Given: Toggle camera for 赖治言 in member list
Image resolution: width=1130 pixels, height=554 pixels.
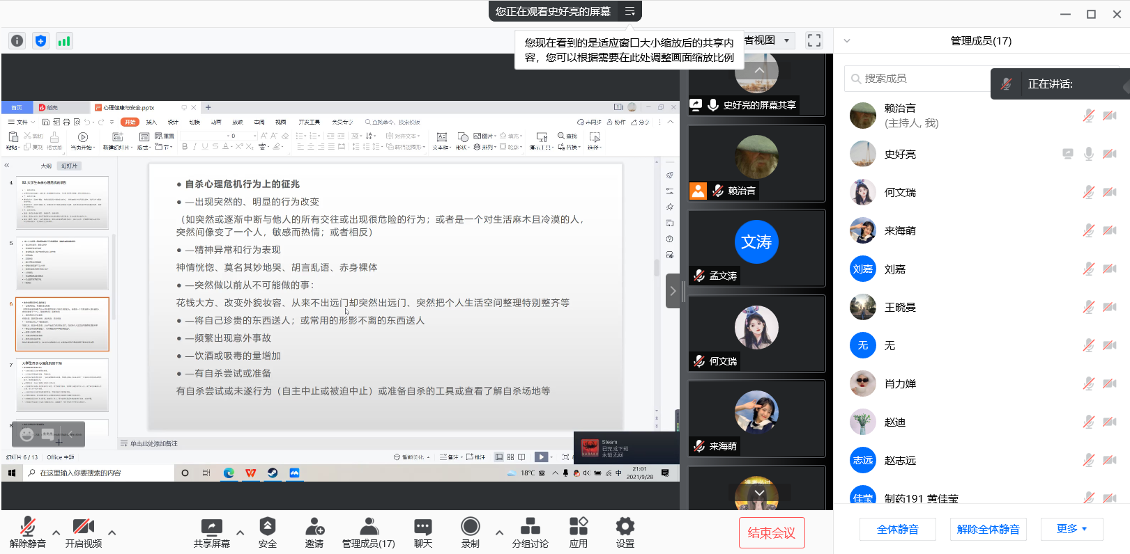Looking at the screenshot, I should (x=1110, y=116).
